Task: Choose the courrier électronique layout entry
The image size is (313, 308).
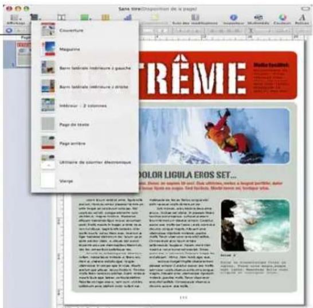Action: (85, 162)
